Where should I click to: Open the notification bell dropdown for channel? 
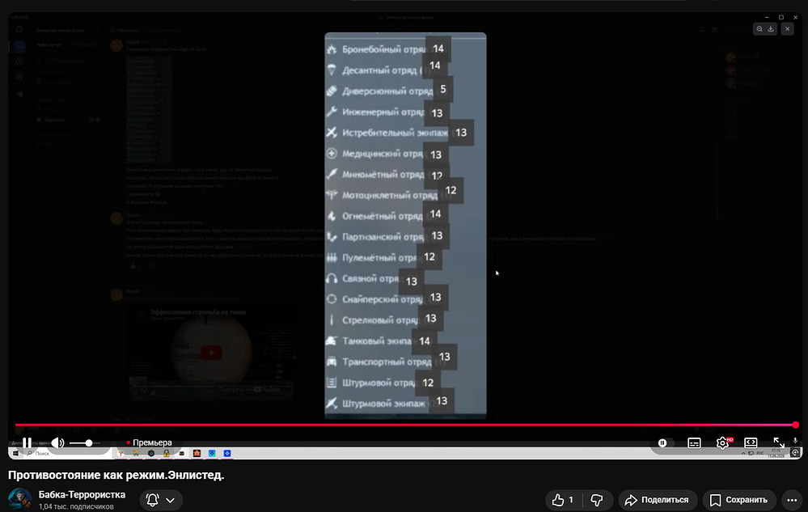[x=161, y=500]
